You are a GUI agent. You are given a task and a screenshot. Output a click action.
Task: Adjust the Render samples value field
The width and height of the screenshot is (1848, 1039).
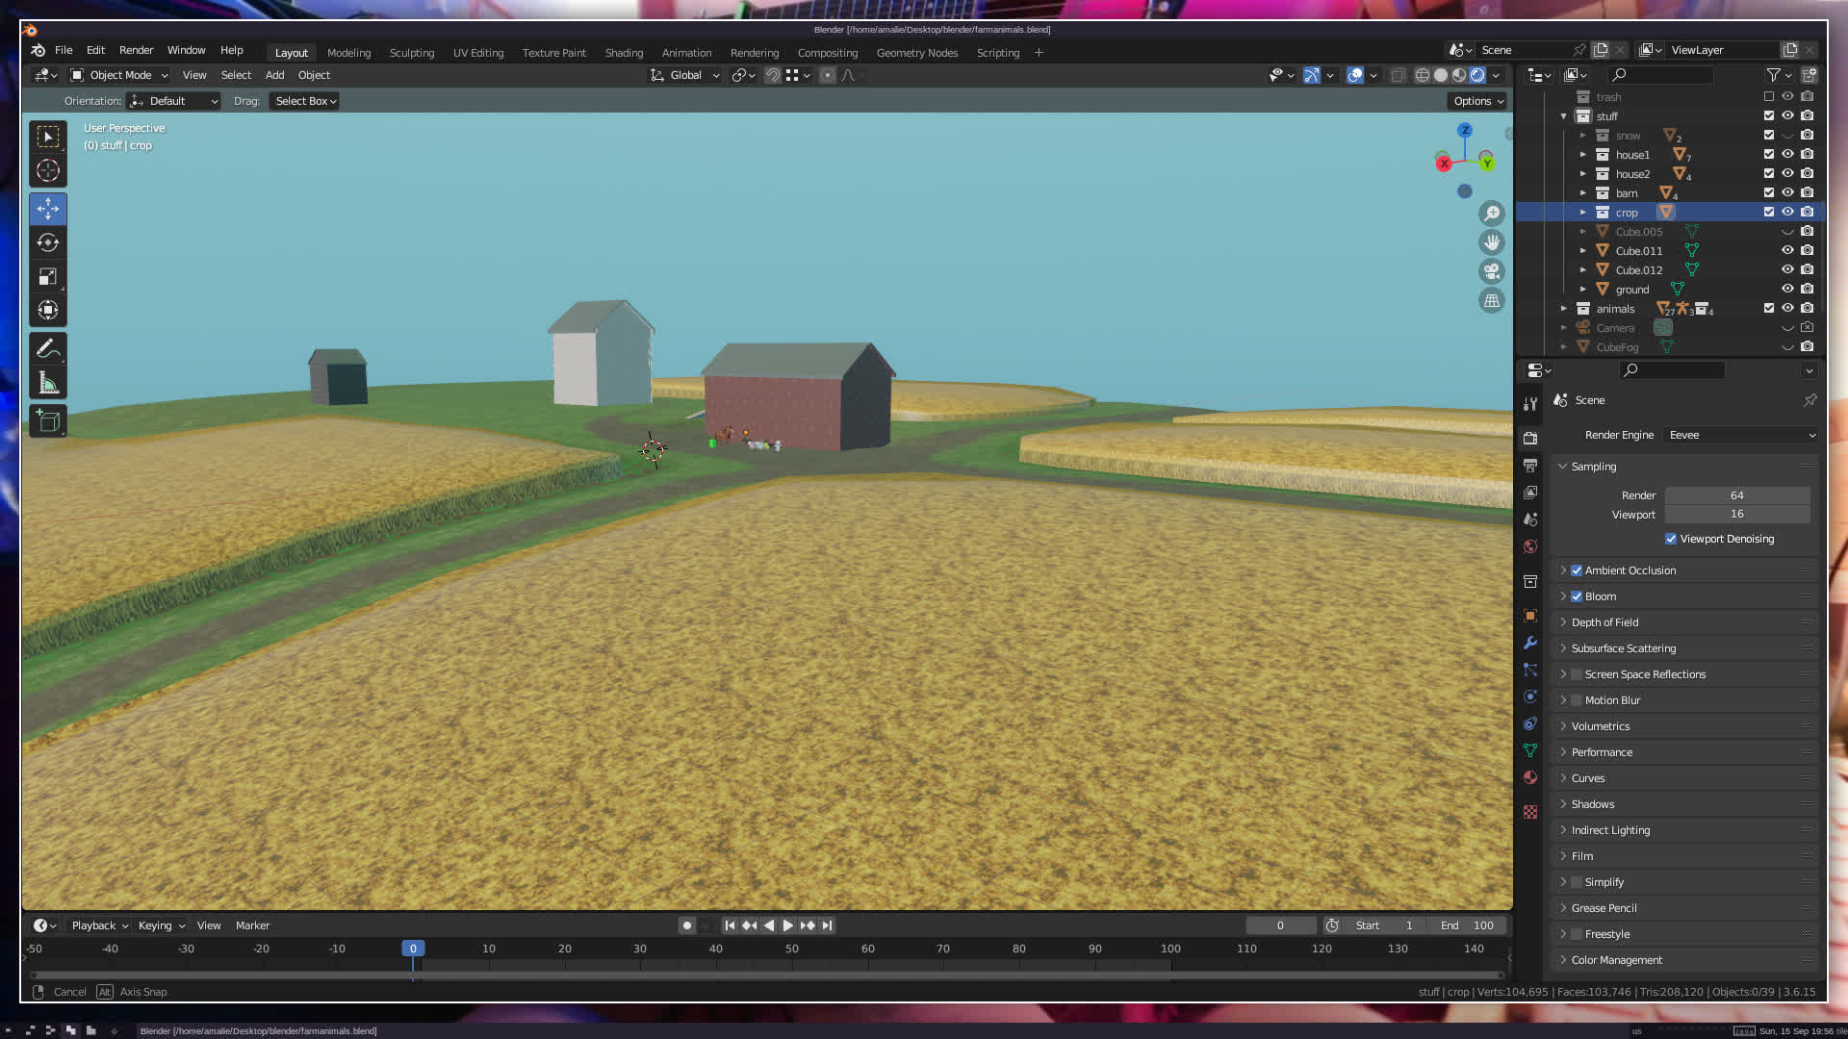point(1736,495)
